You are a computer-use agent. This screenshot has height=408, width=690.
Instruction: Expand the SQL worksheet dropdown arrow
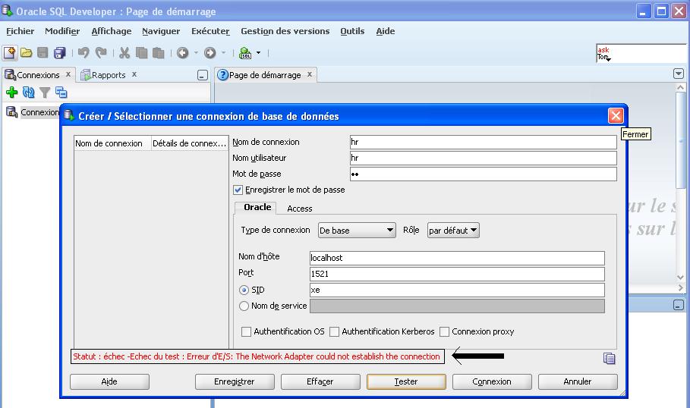pyautogui.click(x=258, y=53)
